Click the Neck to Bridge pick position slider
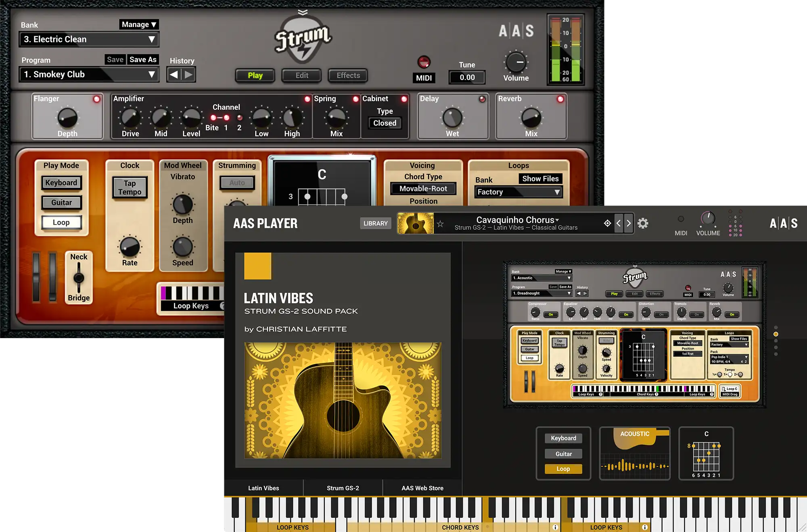This screenshot has width=807, height=532. 79,278
